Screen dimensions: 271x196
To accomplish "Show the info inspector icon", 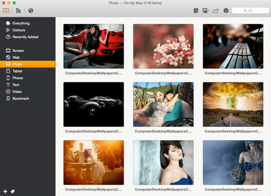I will (x=226, y=10).
